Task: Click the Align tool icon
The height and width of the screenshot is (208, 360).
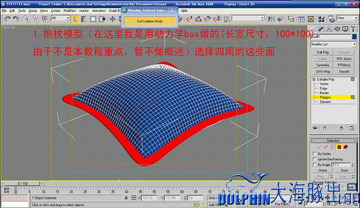Action: [280, 19]
